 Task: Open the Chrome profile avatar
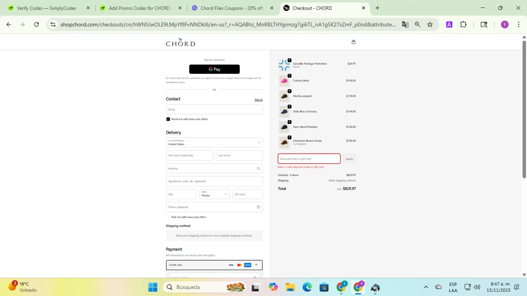point(505,25)
